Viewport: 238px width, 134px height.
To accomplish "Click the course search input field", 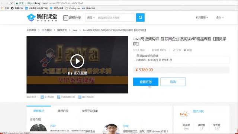I will coord(116,17).
